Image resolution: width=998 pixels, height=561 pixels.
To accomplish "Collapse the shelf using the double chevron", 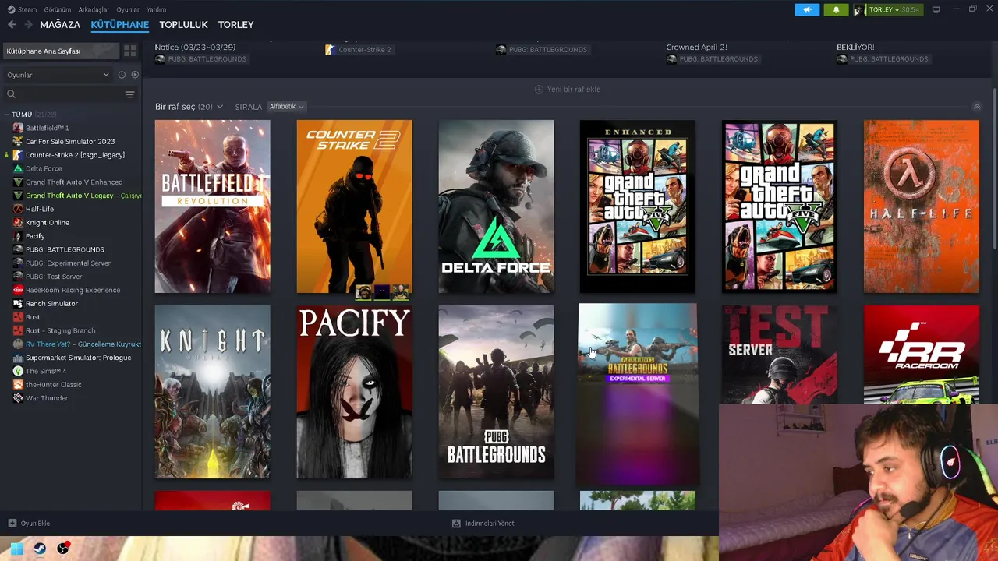I will point(976,107).
